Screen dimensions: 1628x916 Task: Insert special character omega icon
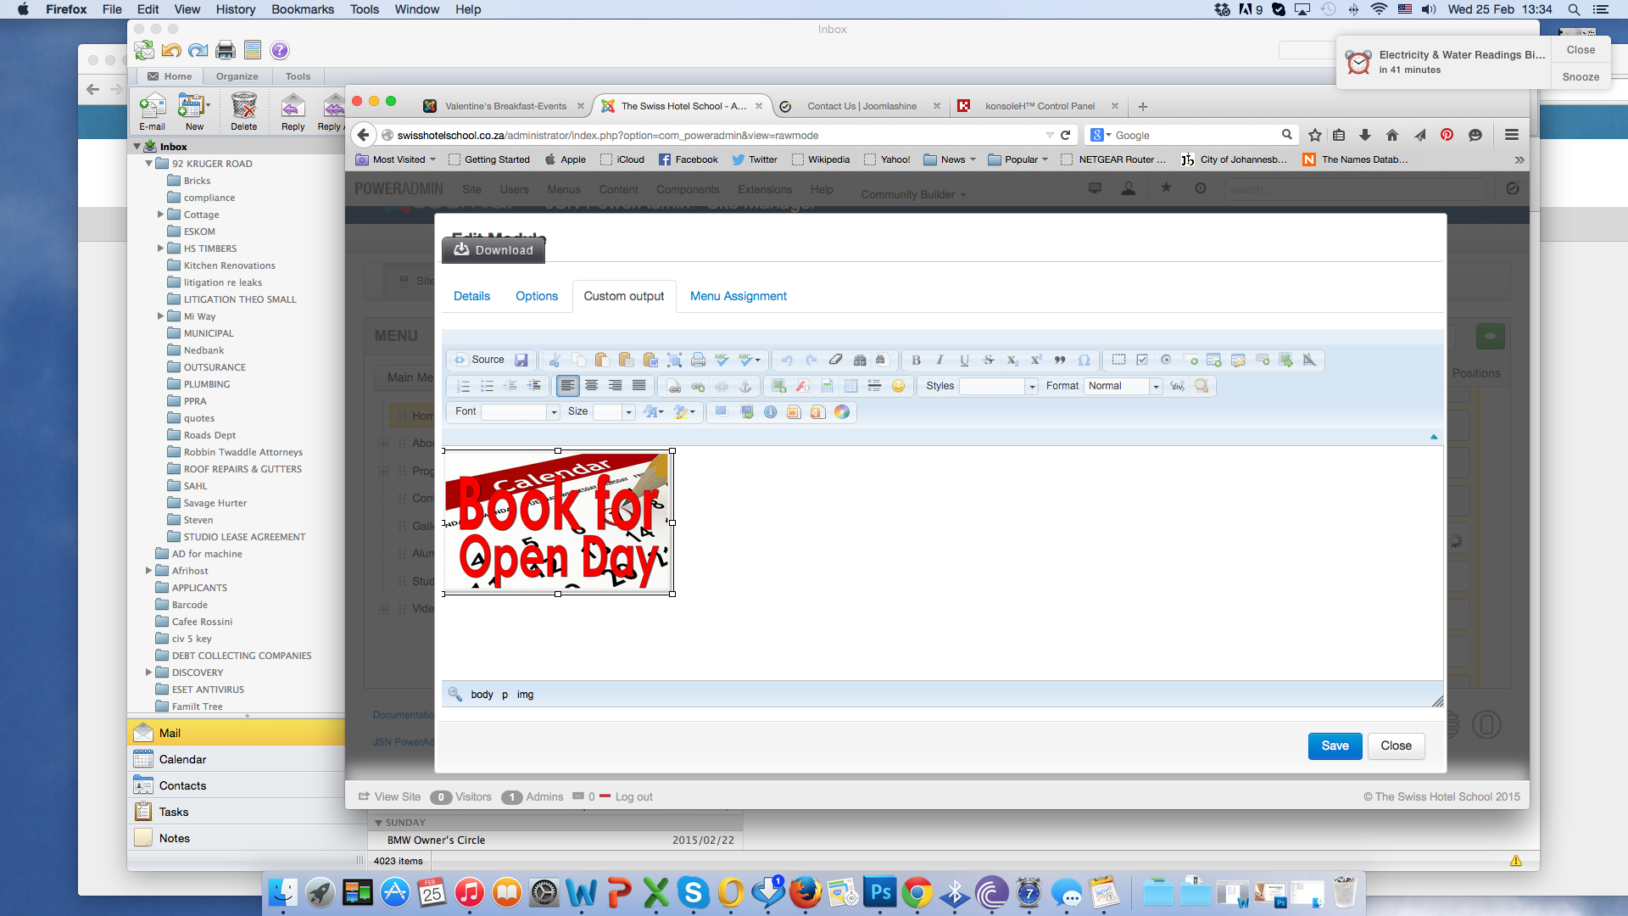[1084, 360]
